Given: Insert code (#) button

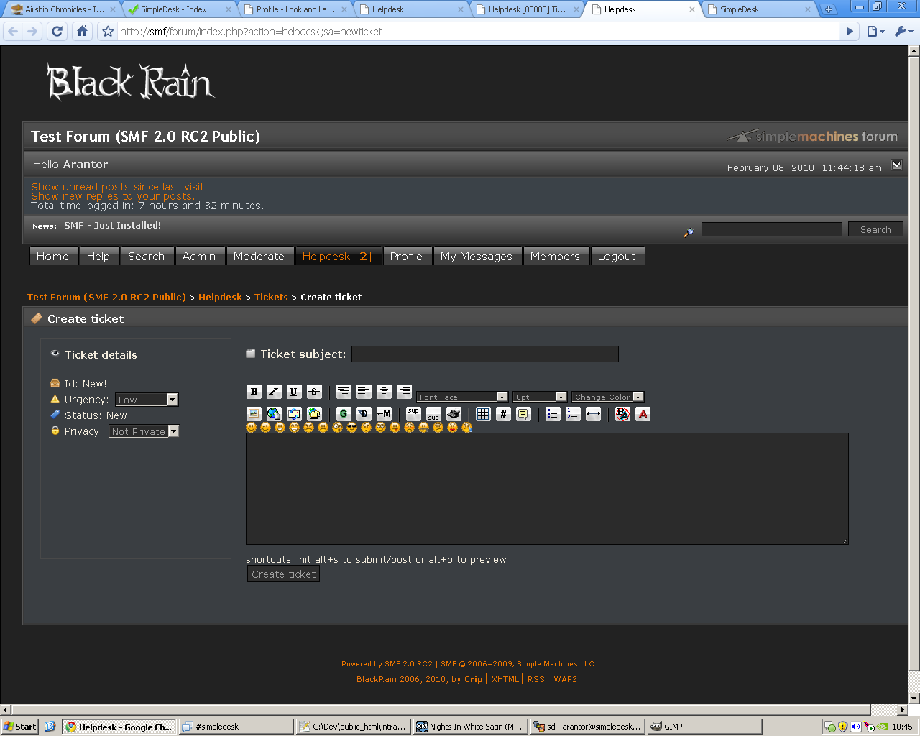Looking at the screenshot, I should 503,414.
